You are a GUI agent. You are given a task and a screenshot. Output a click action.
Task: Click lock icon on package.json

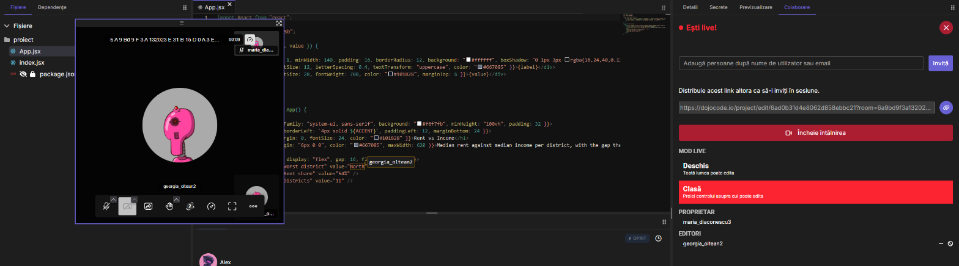tap(32, 74)
